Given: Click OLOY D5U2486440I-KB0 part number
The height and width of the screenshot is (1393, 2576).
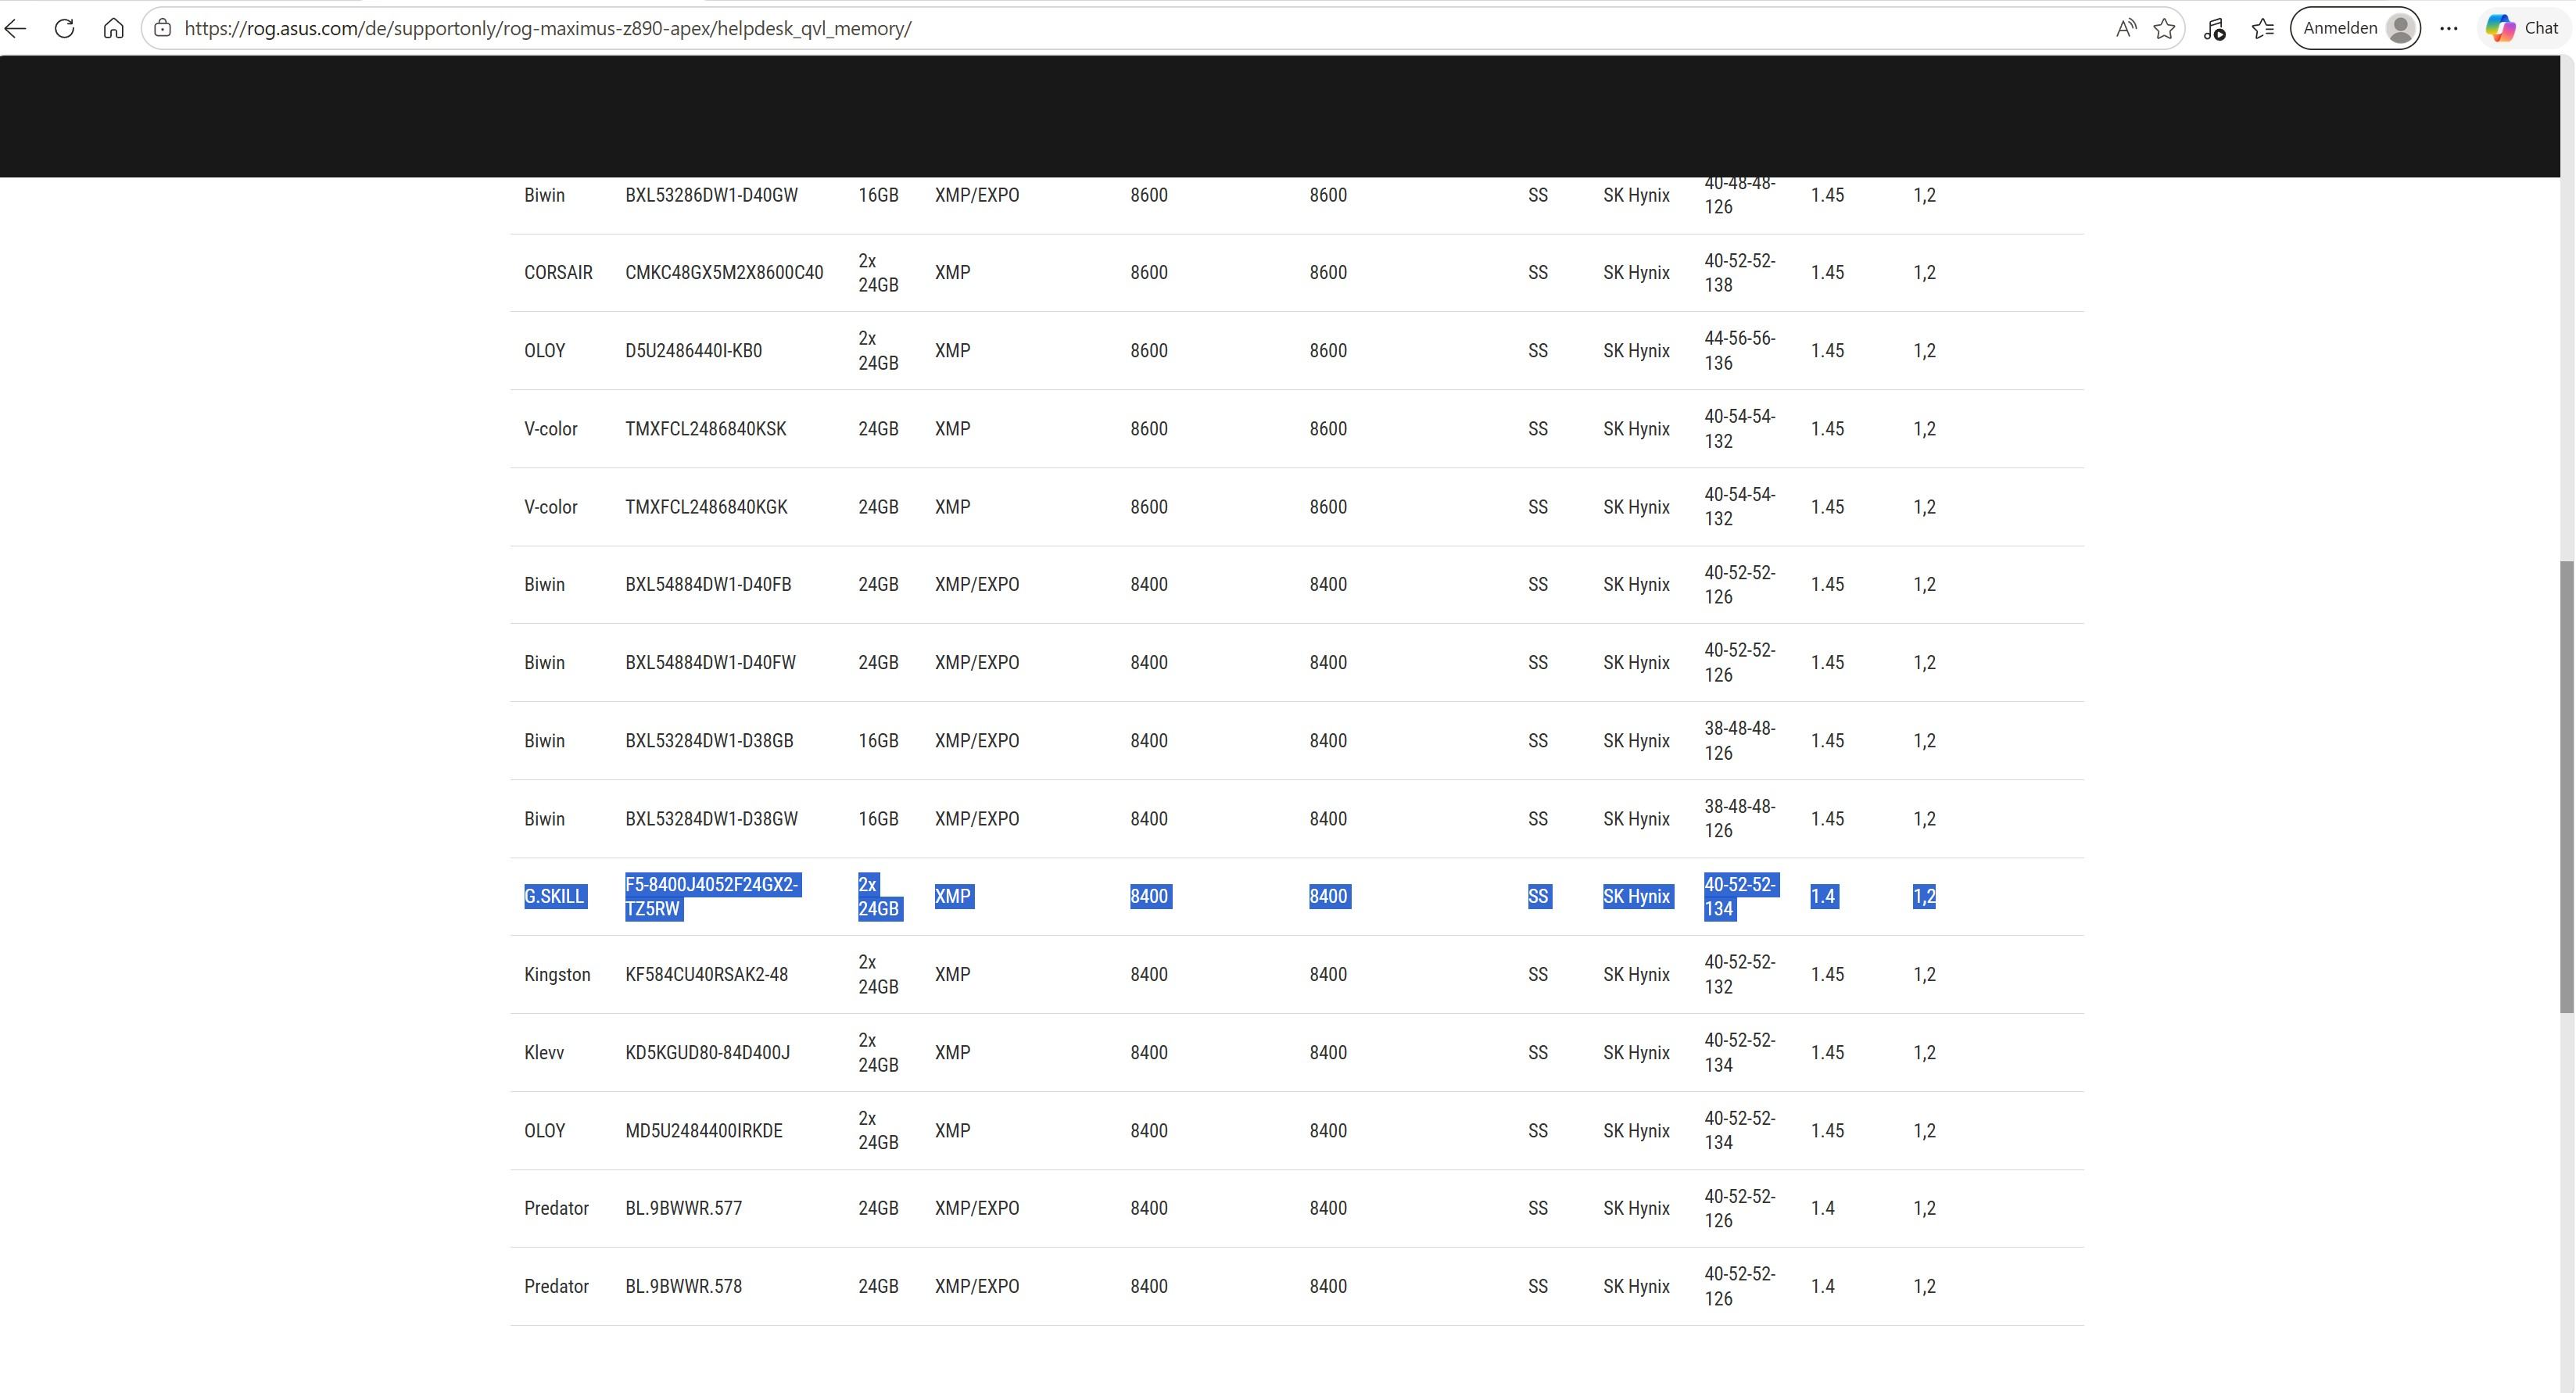Looking at the screenshot, I should pos(693,351).
